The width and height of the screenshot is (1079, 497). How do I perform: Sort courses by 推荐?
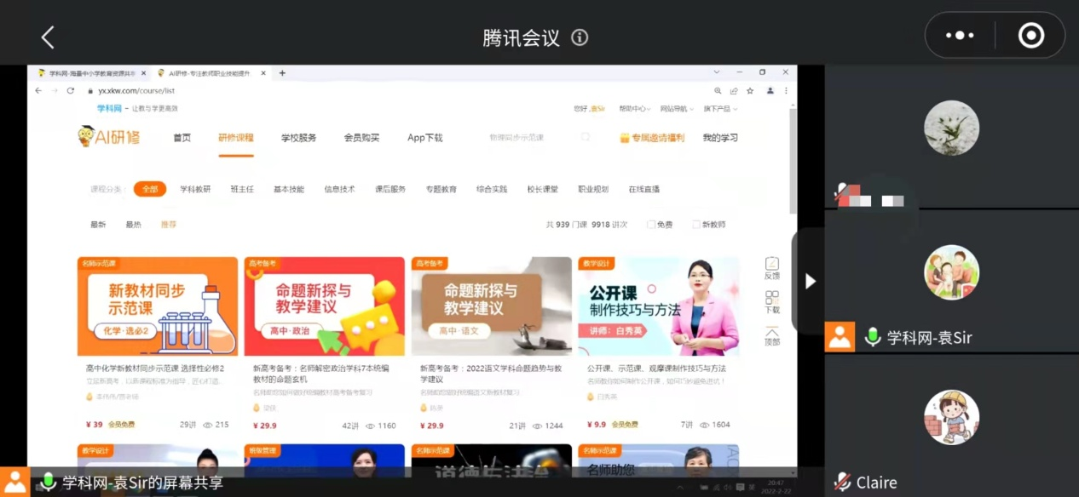(169, 225)
